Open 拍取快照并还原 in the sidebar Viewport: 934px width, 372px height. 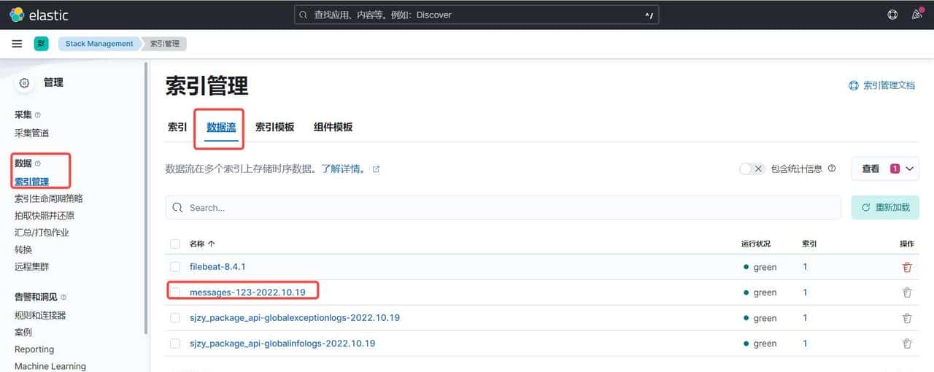45,216
